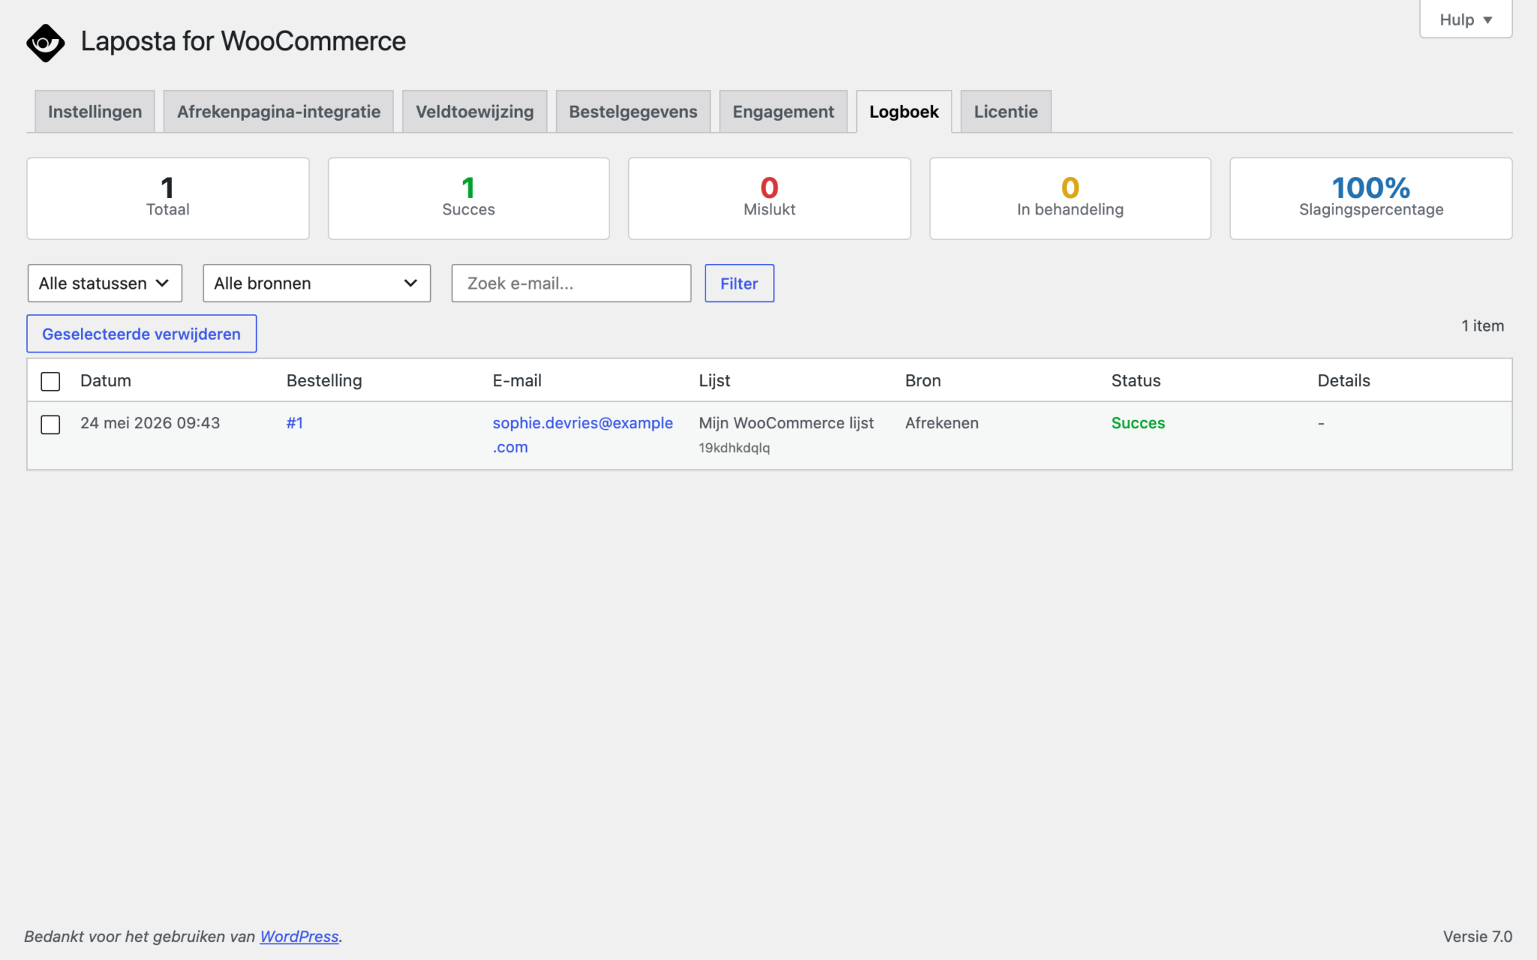
Task: Click the green Succes status text
Action: click(x=1138, y=423)
